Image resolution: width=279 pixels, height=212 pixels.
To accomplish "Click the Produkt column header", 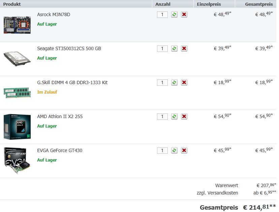I will [12, 4].
